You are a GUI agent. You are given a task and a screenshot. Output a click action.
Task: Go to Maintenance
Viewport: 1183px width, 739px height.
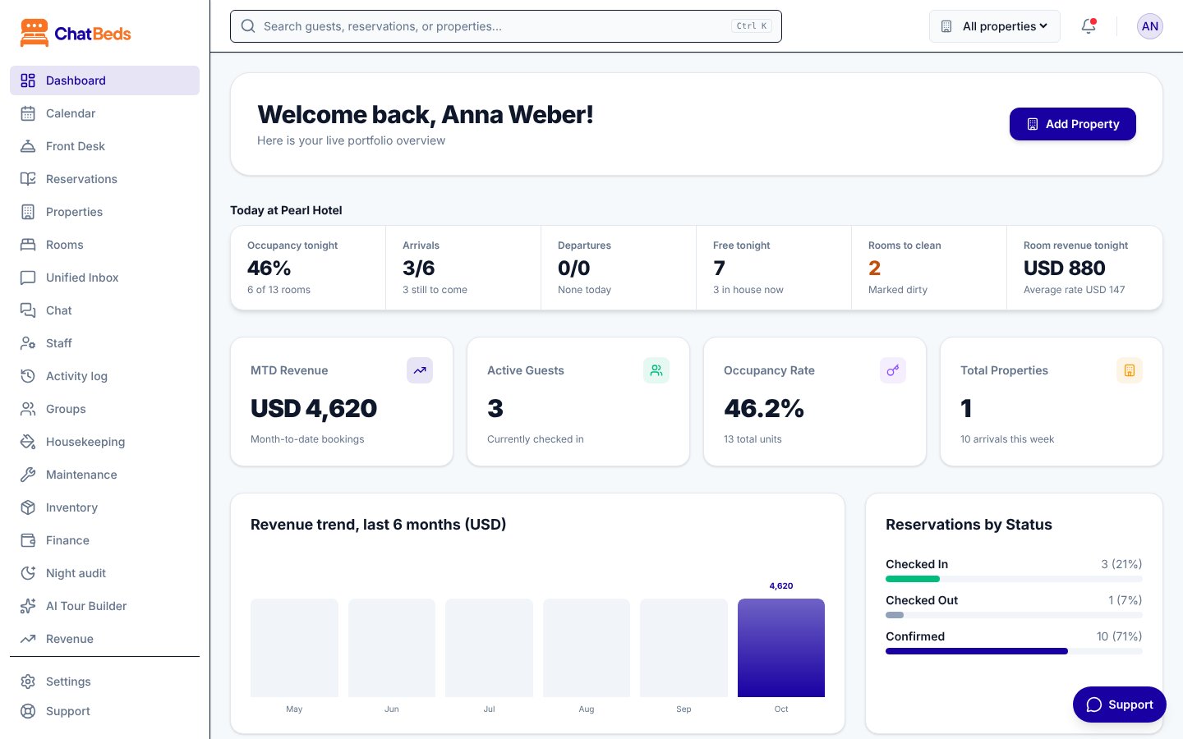click(104, 475)
